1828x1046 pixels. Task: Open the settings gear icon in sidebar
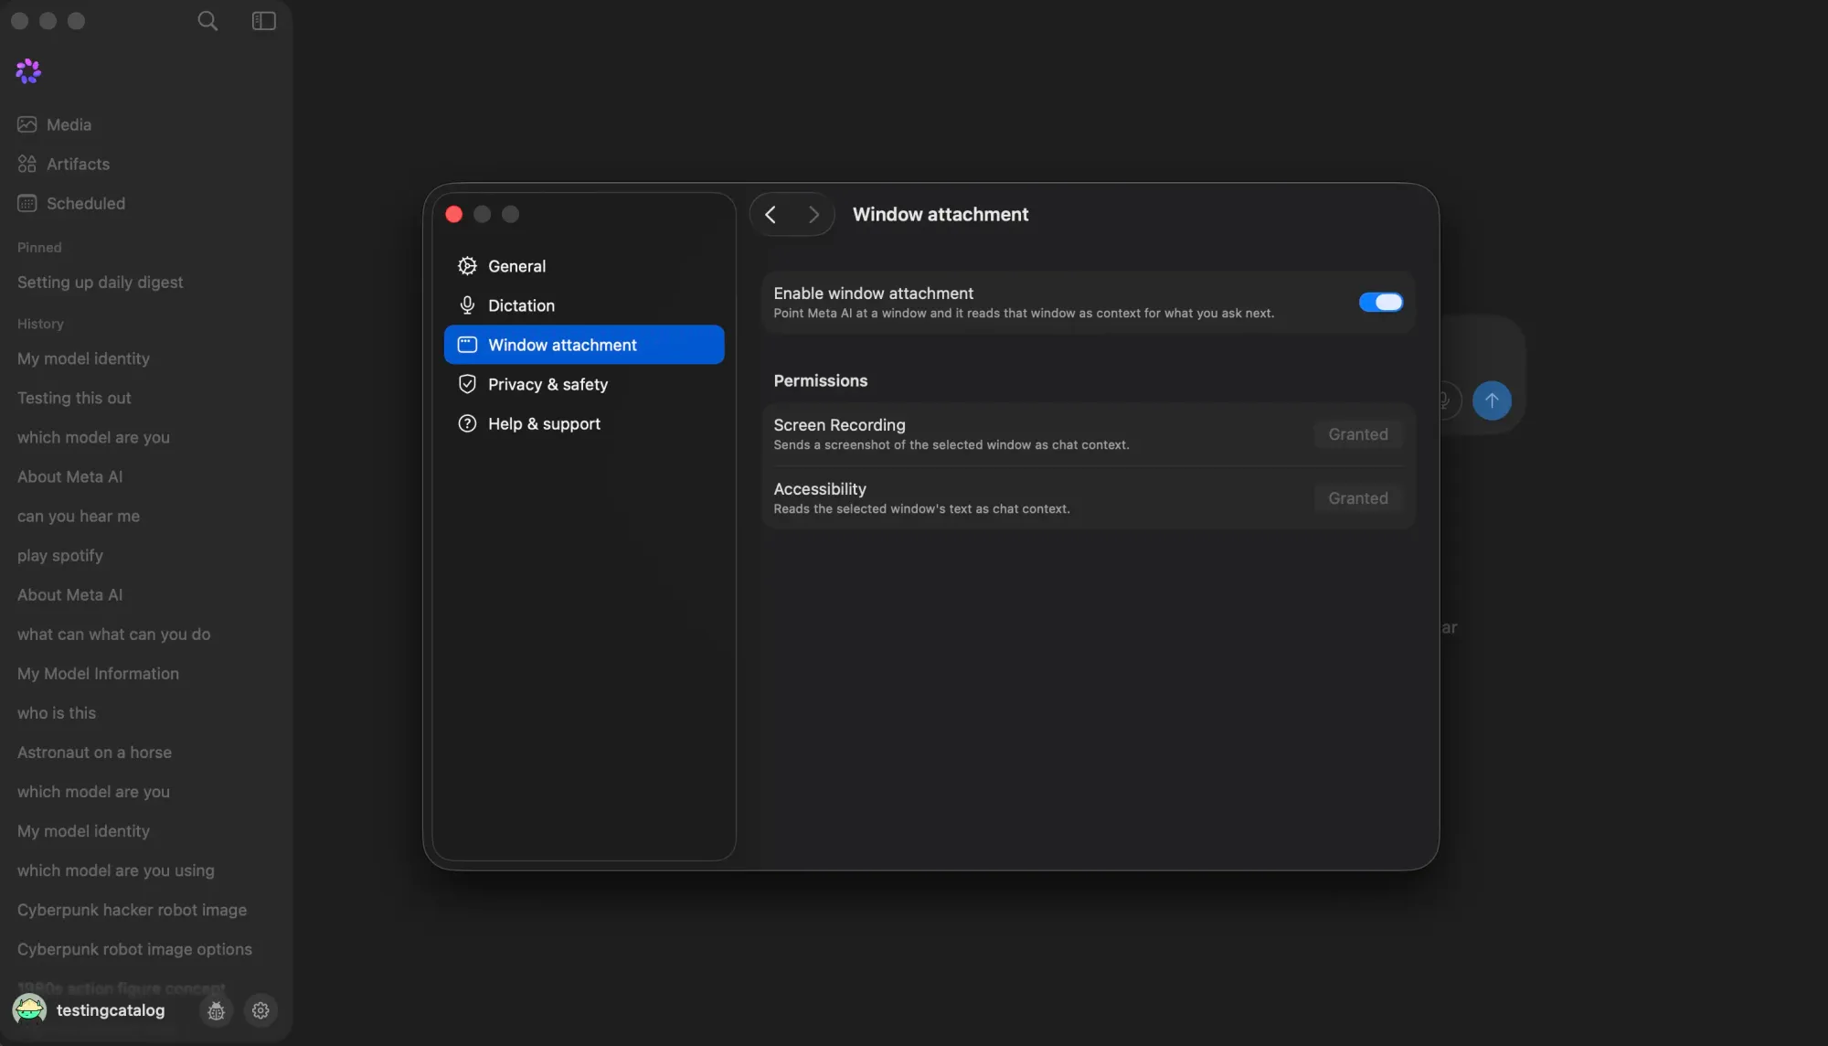click(x=260, y=1010)
